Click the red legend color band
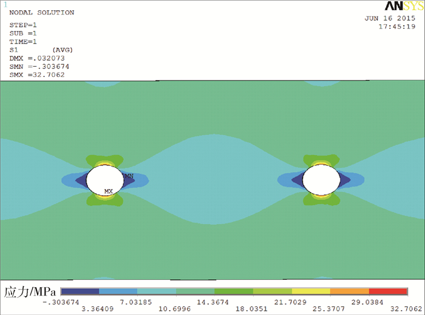Image resolution: width=425 pixels, height=315 pixels. [387, 291]
